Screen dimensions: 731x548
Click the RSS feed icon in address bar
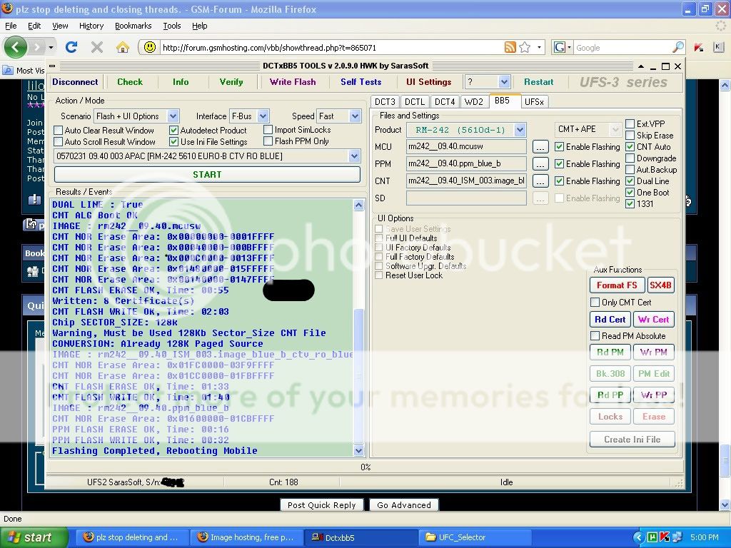[510, 47]
